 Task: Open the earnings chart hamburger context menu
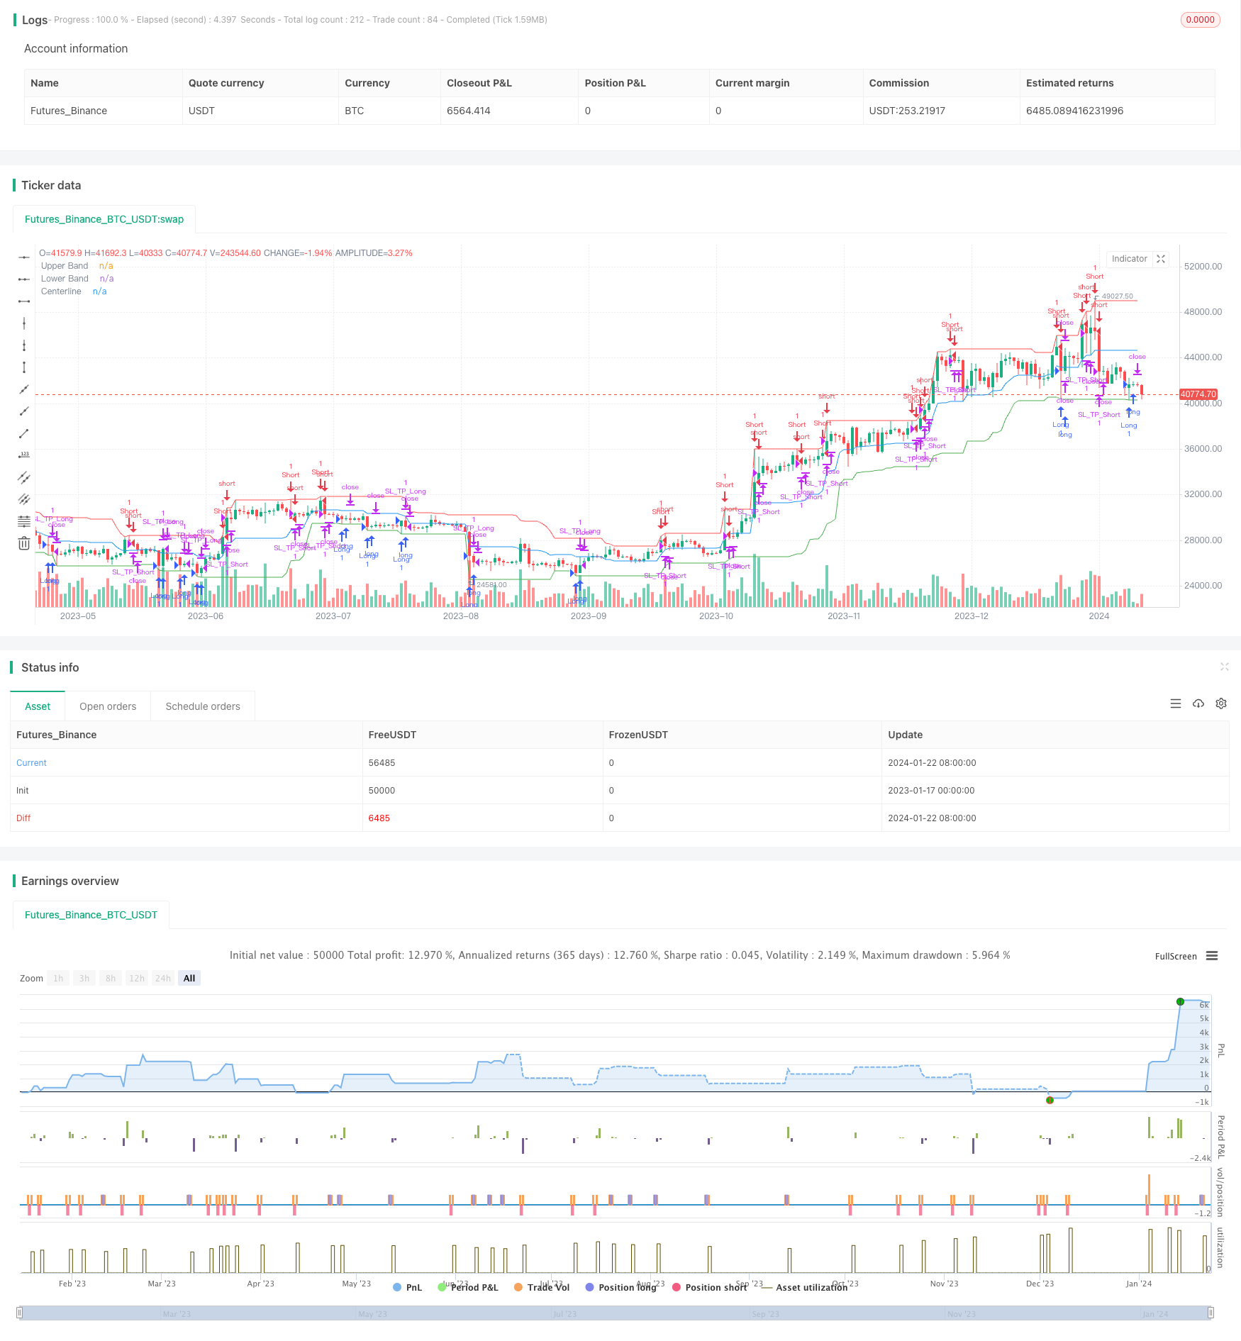coord(1212,956)
